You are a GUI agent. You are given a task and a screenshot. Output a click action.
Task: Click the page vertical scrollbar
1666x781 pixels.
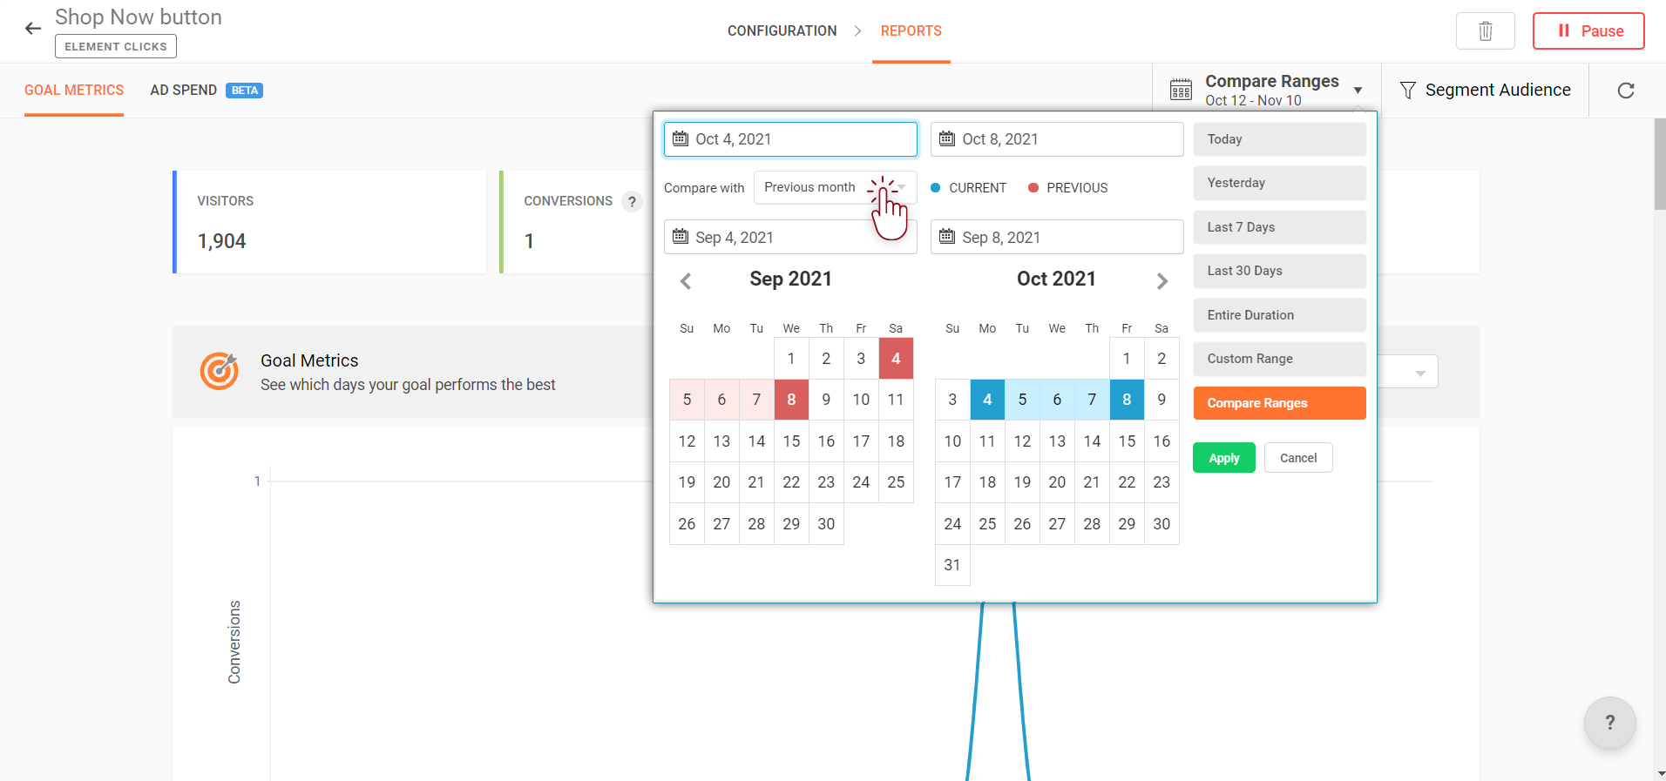[x=1660, y=164]
